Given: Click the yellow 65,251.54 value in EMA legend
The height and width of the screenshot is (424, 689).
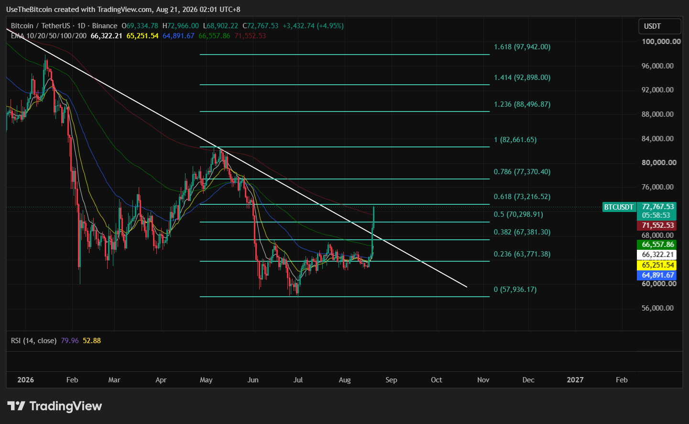Looking at the screenshot, I should [142, 36].
